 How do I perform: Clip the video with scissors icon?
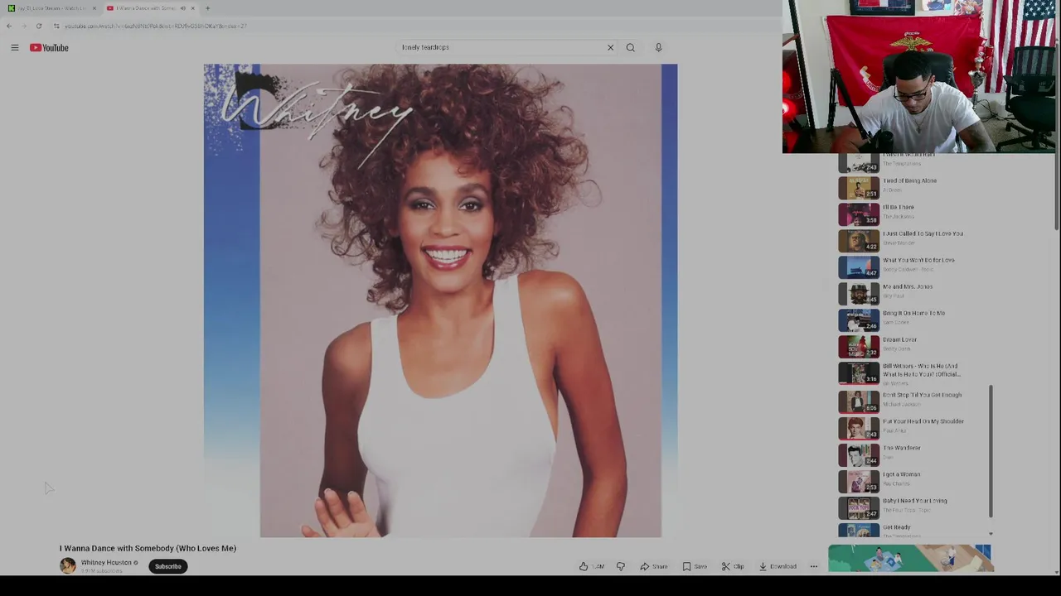[x=733, y=566]
